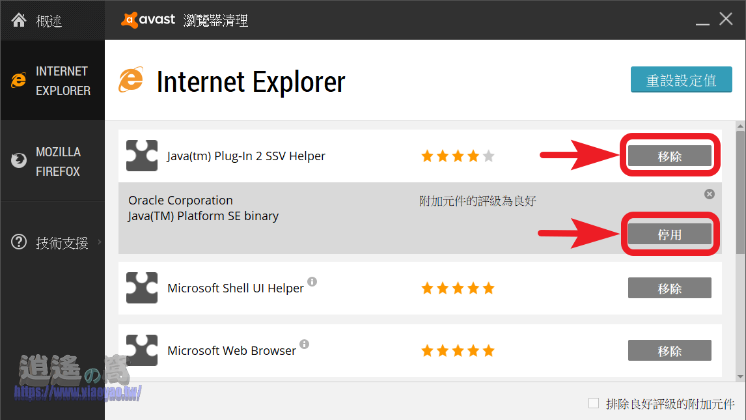
Task: Click the add-on list scrollbar up arrow
Action: (x=740, y=126)
